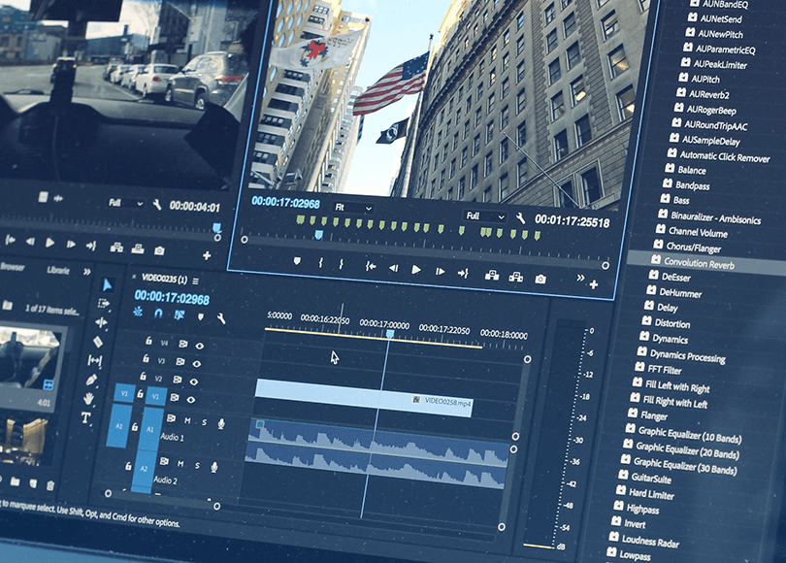This screenshot has width=786, height=563.
Task: Step forward one frame in Program monitor
Action: (441, 271)
